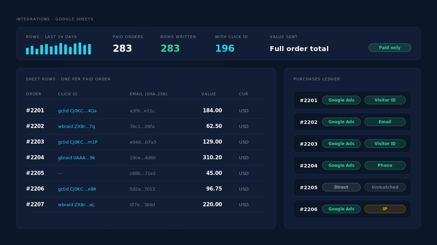Viewport: 437px width, 245px height.
Task: Select the value 62.50
Action: (x=214, y=126)
